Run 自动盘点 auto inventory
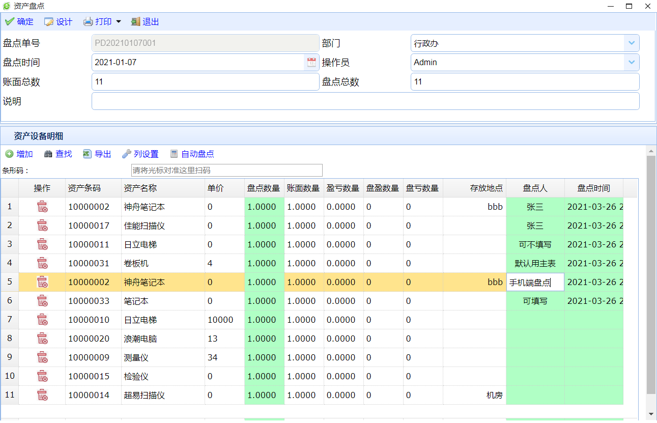 tap(192, 154)
